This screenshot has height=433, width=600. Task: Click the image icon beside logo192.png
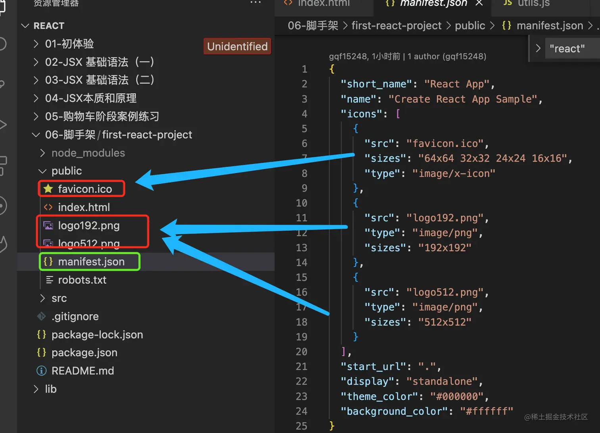click(48, 225)
